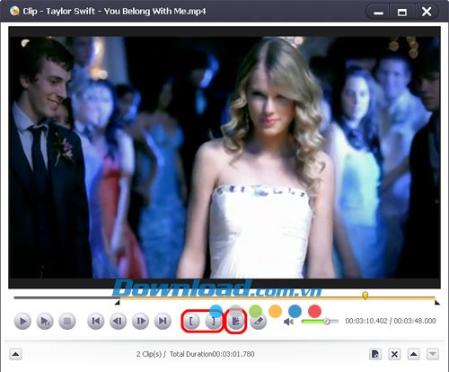The image size is (449, 372).
Task: Click the "2 Clip(s) / Total Duration" text
Action: coord(196,354)
